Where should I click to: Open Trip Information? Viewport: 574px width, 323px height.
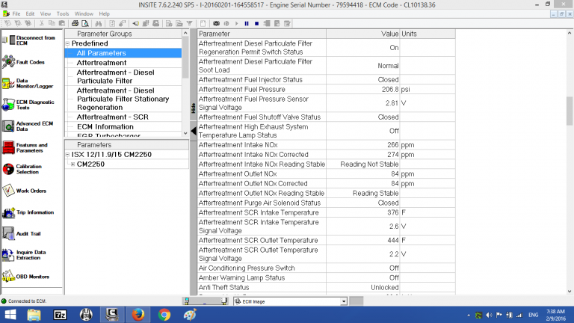[28, 212]
